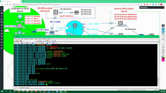Open the Window menu in vBond window
The height and width of the screenshot is (93, 166).
(44, 39)
